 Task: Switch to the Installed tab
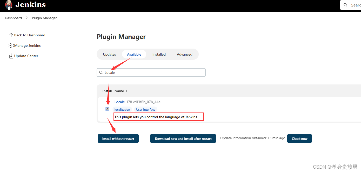[159, 54]
